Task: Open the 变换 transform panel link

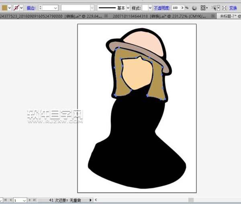Action: point(233,8)
